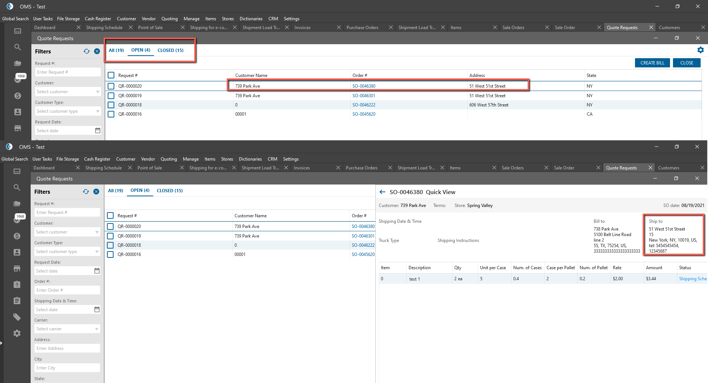Refresh filters in the window showing Quick View
The width and height of the screenshot is (708, 383).
pos(86,191)
